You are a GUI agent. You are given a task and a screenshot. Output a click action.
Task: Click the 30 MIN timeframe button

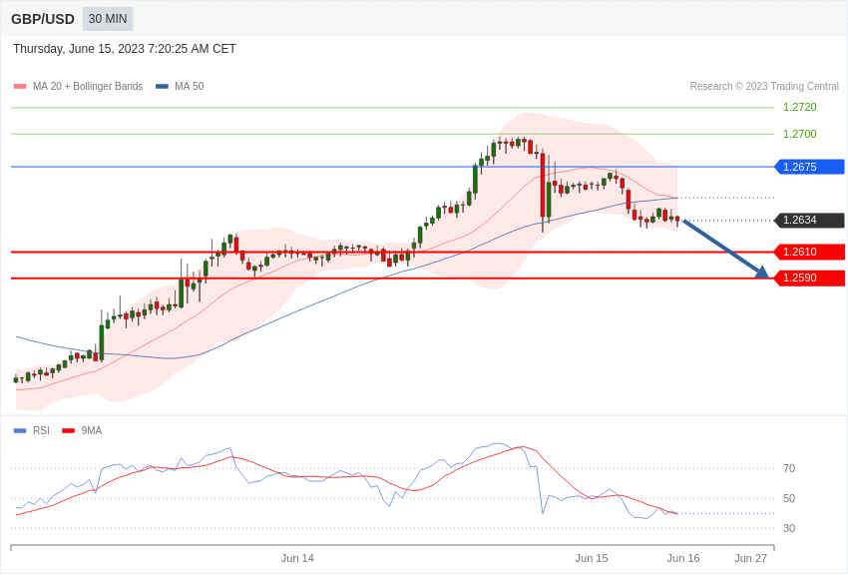tap(108, 19)
